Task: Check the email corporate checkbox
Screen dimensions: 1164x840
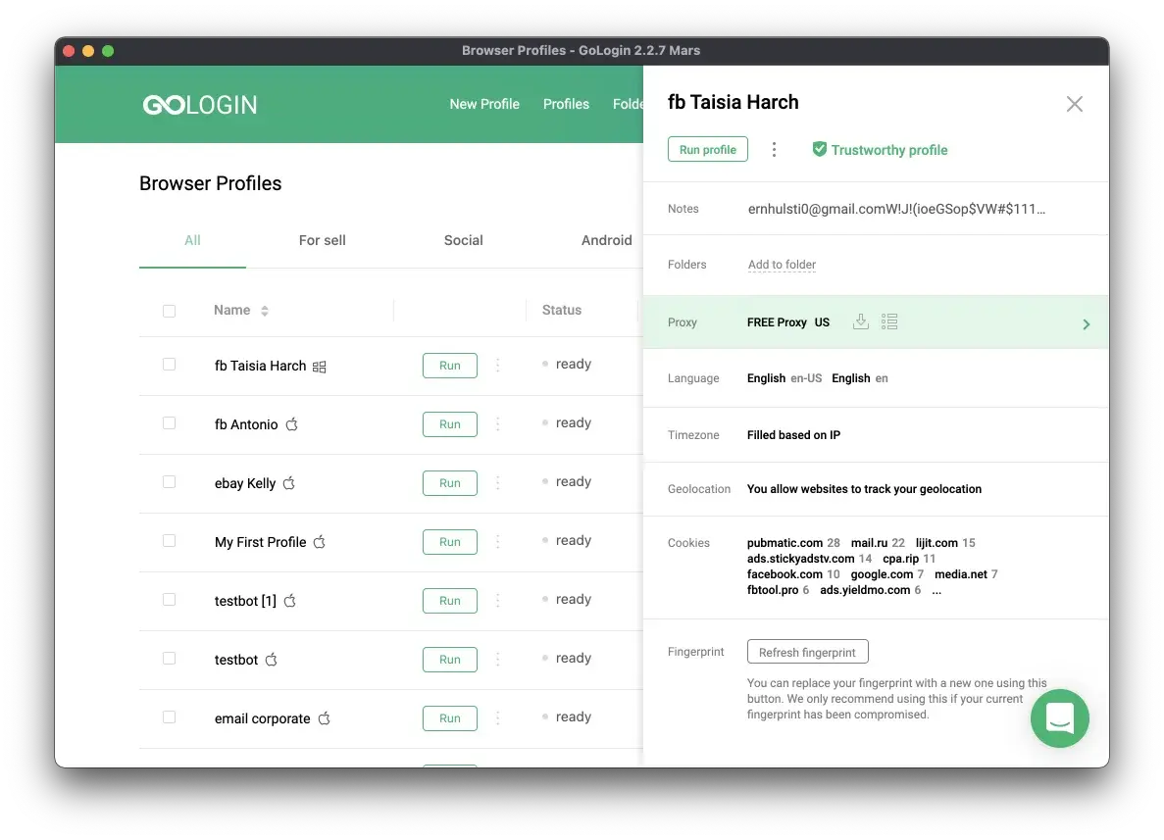Action: [x=170, y=716]
